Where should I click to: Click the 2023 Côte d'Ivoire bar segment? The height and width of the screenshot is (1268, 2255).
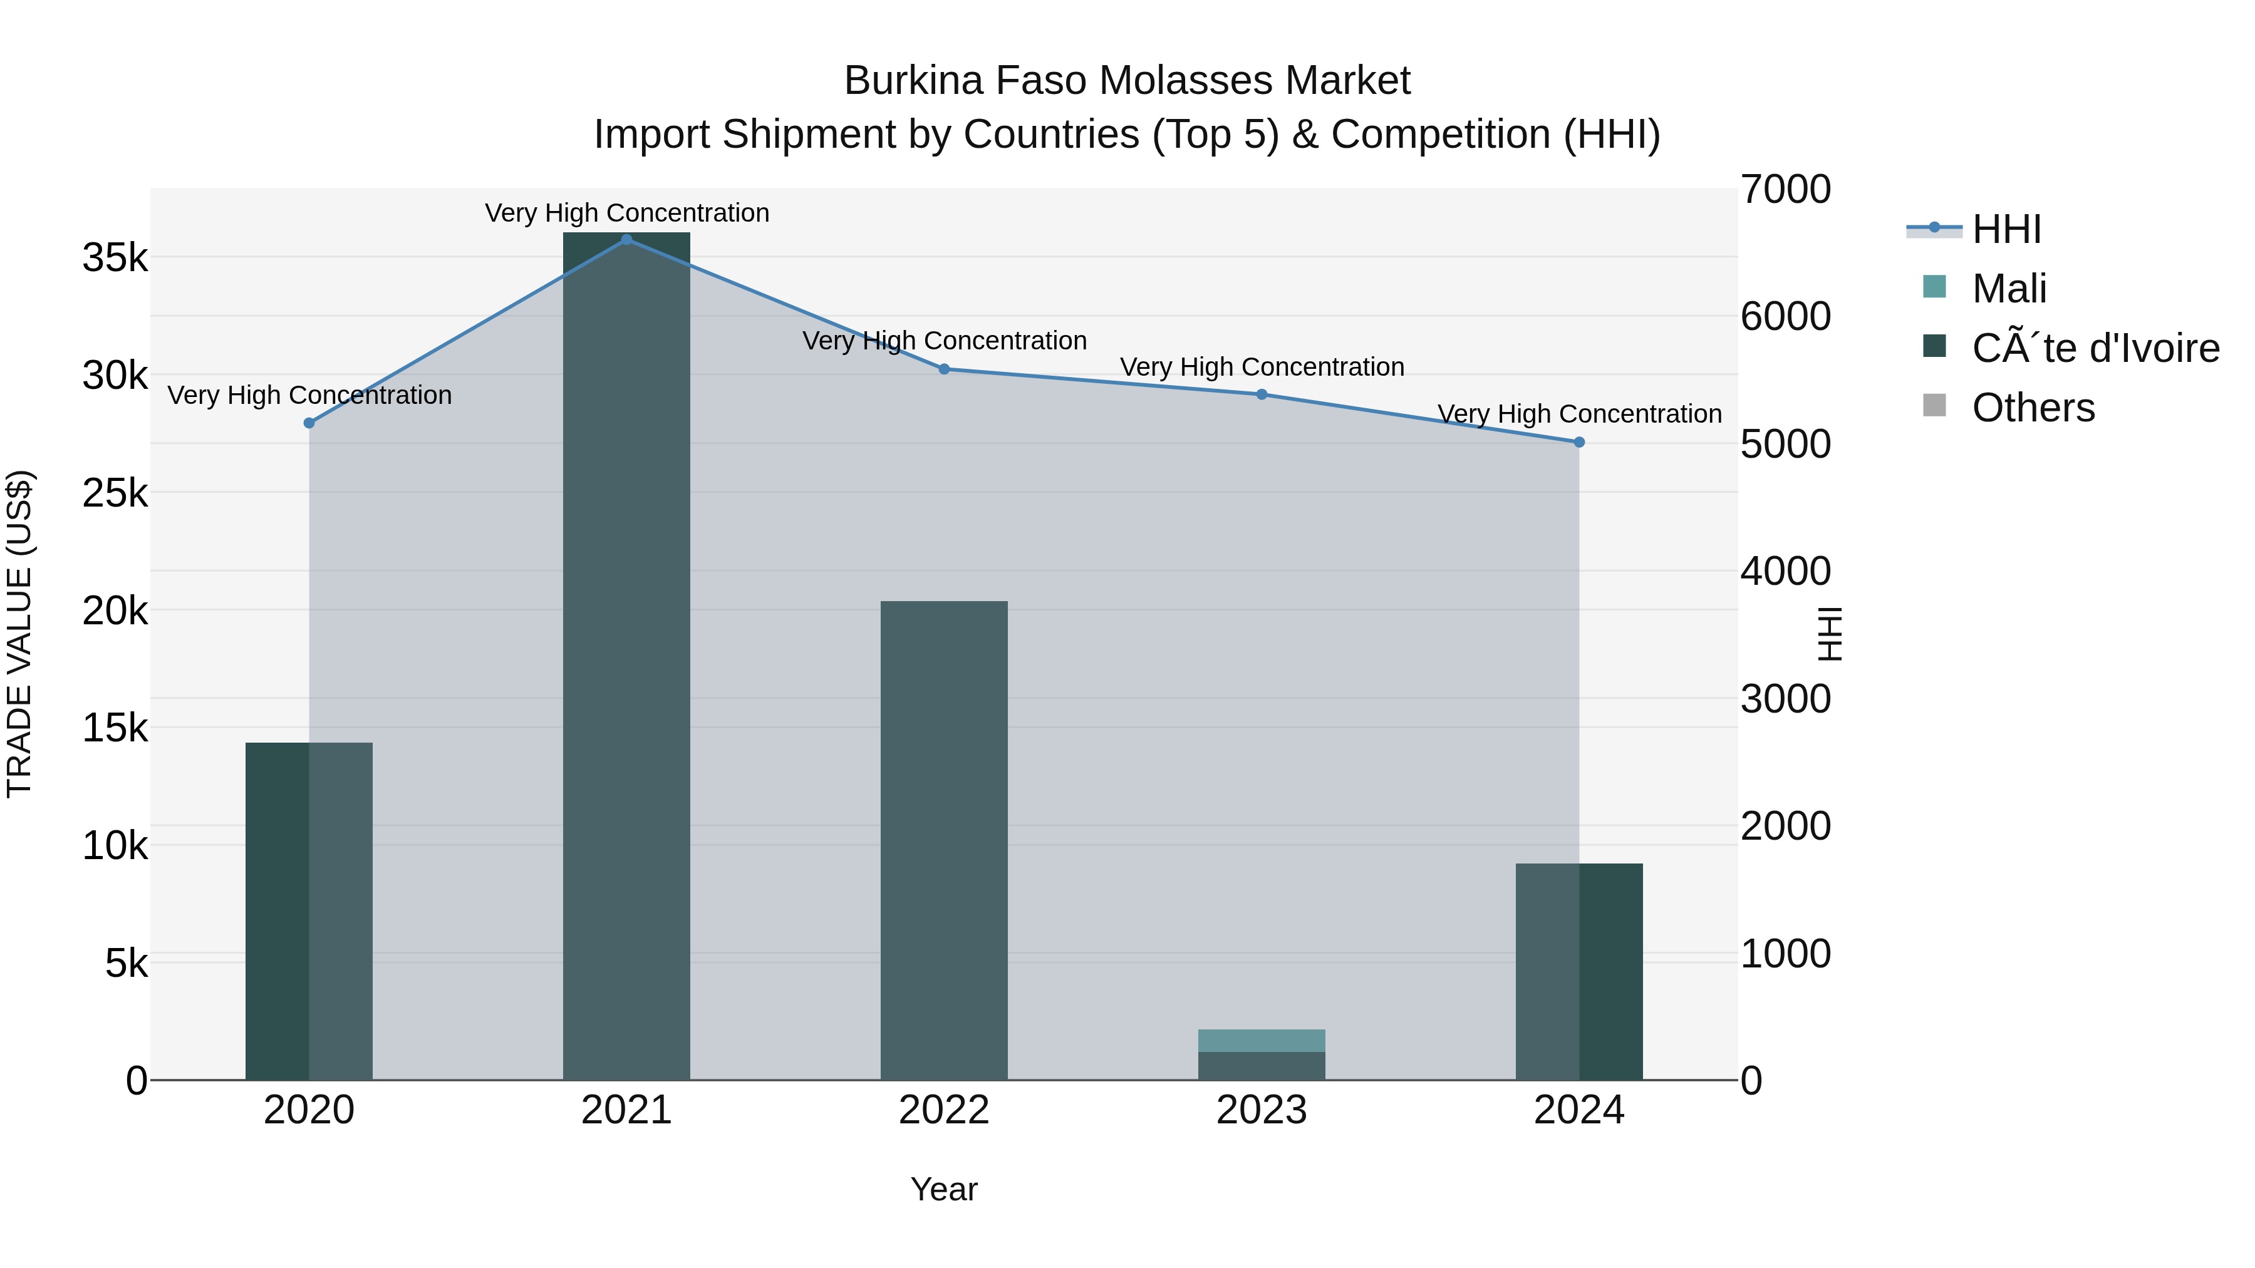pos(1262,1066)
